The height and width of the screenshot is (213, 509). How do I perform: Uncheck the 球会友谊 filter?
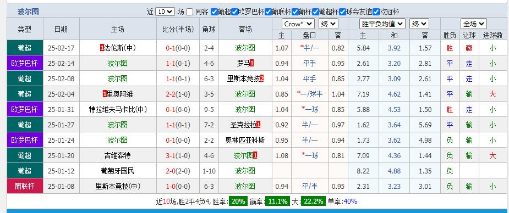(x=342, y=12)
